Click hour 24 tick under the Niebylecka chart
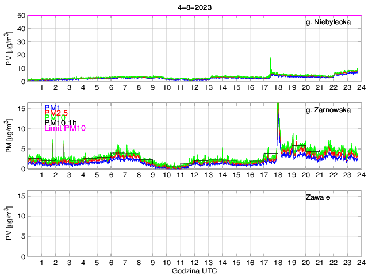The image size is (368, 276). (x=361, y=87)
